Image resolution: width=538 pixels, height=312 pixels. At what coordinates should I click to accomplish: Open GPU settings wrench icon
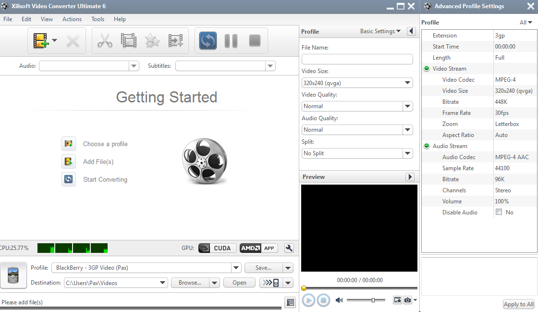289,248
